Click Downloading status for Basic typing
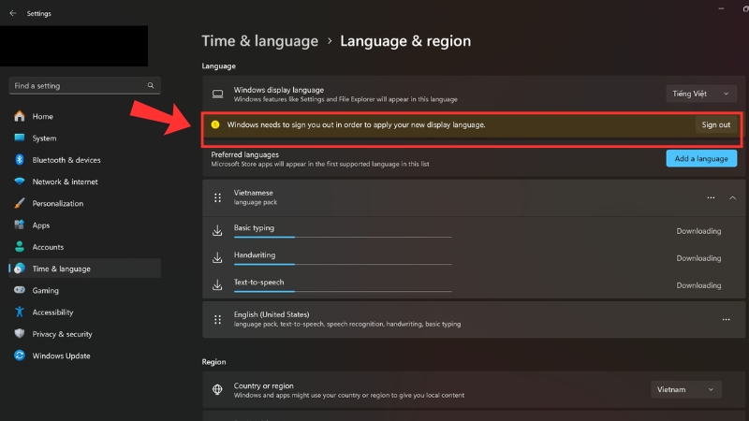The image size is (749, 421). (698, 231)
